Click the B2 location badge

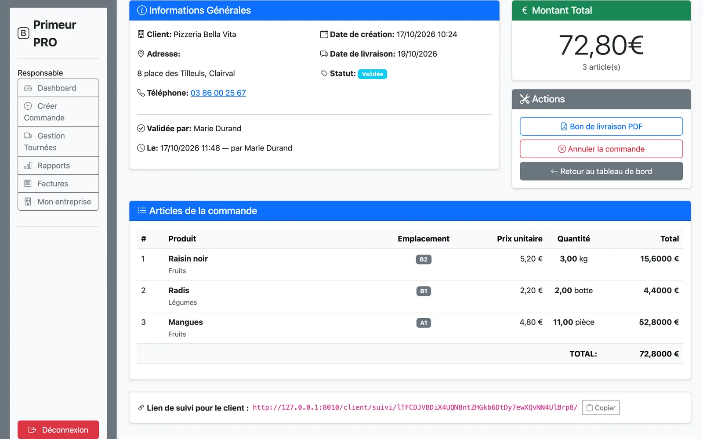point(424,259)
